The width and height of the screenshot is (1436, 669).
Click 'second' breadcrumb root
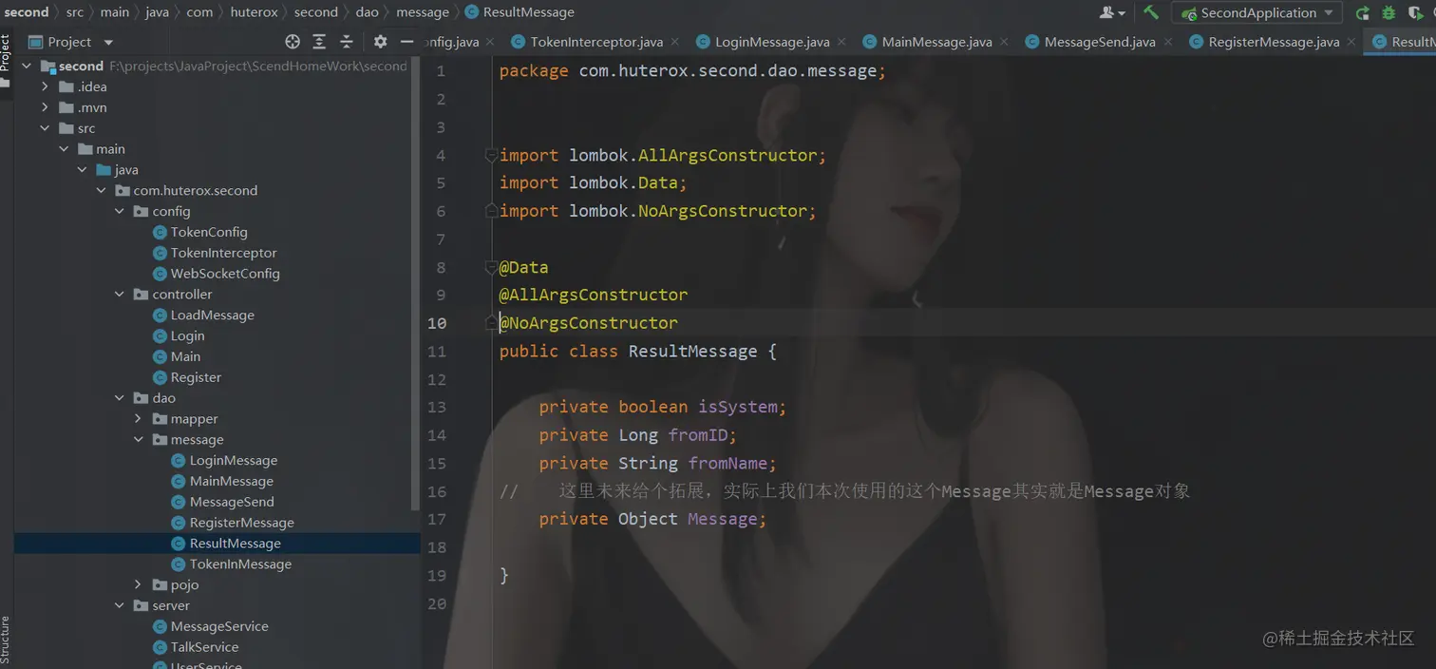[x=27, y=12]
